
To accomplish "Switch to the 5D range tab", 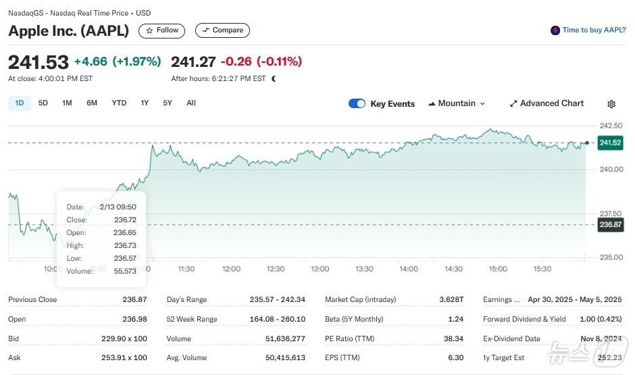I will [43, 103].
